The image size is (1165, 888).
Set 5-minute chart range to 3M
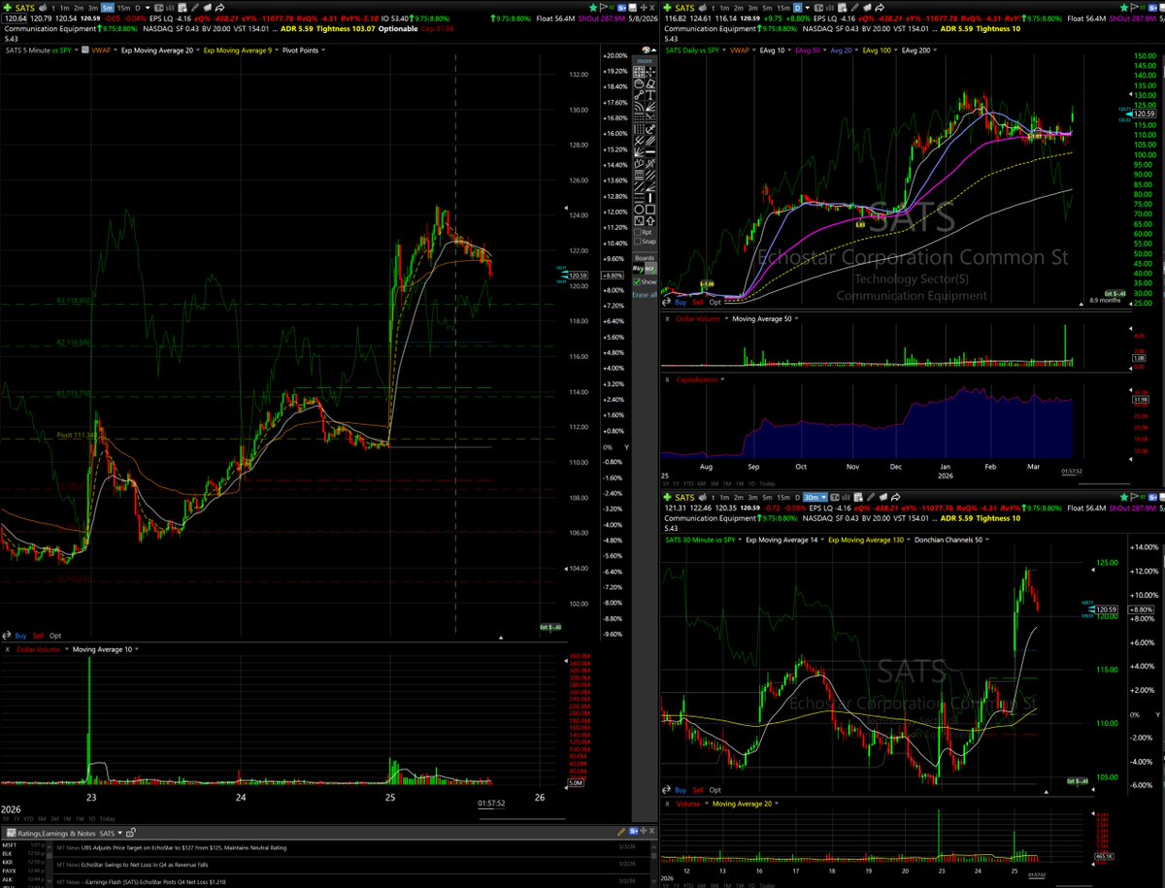(x=55, y=819)
